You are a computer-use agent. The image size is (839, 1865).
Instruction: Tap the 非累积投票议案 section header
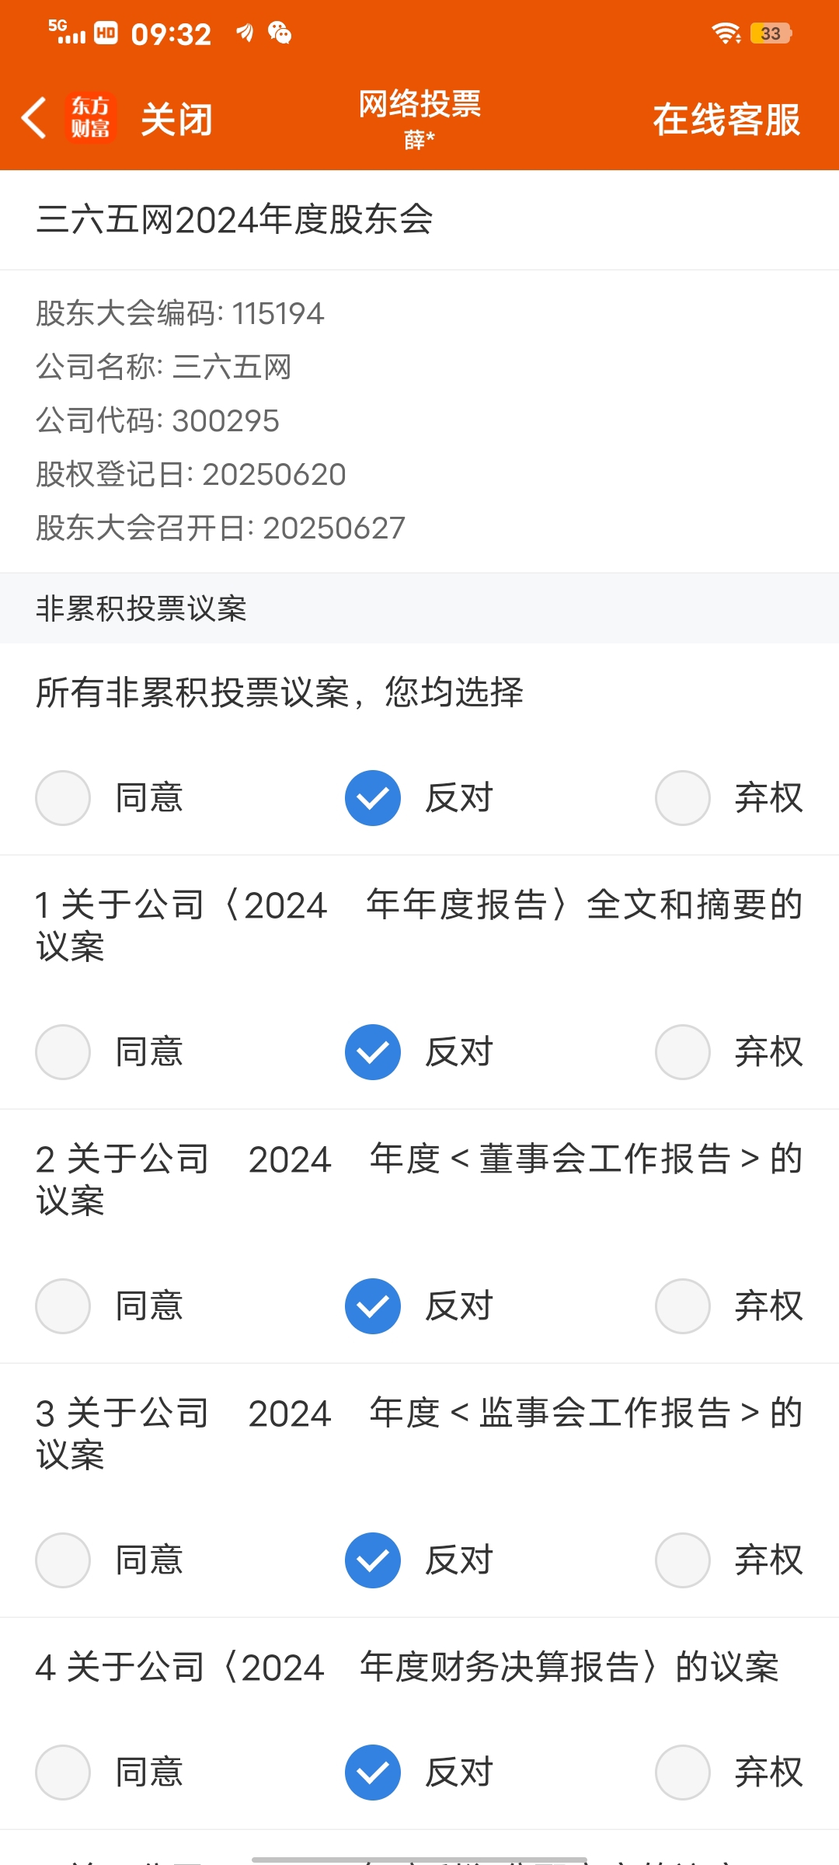[141, 608]
